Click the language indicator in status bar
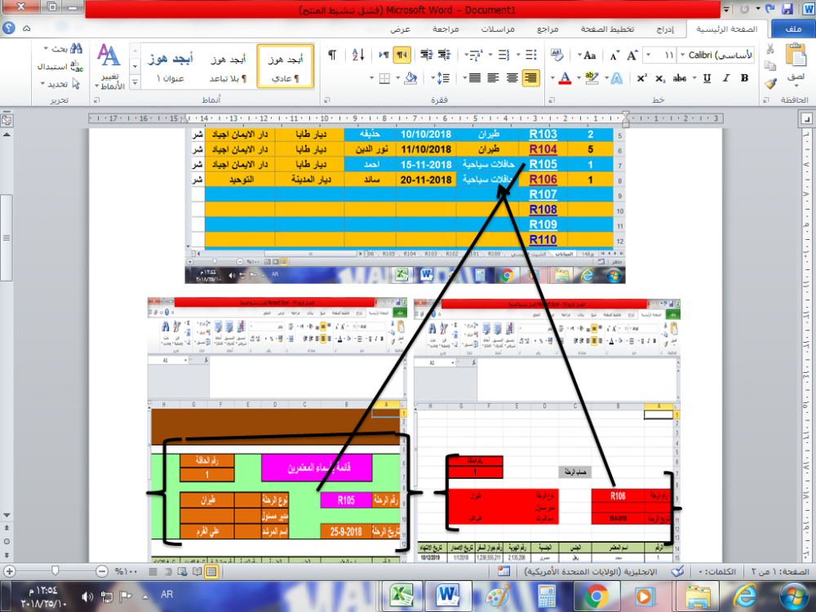 click(590, 571)
